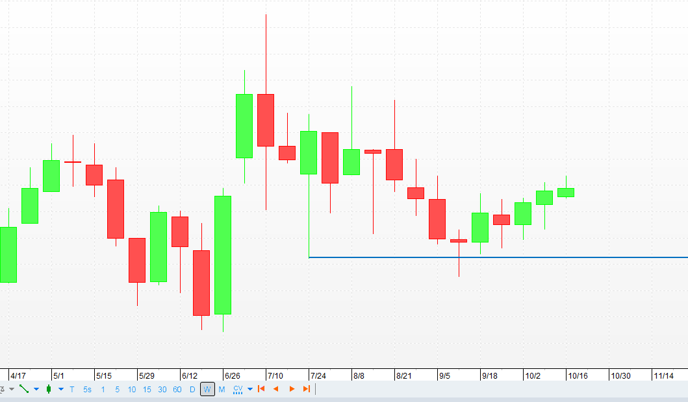Set the 30 minute interval
Viewport: 688px width, 402px height.
point(162,389)
